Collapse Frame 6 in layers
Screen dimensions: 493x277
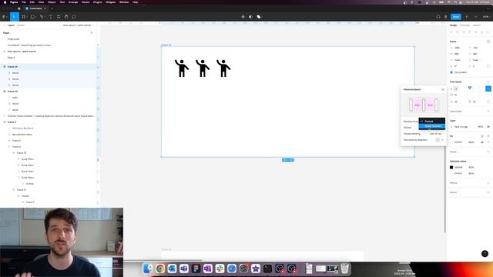click(x=5, y=122)
